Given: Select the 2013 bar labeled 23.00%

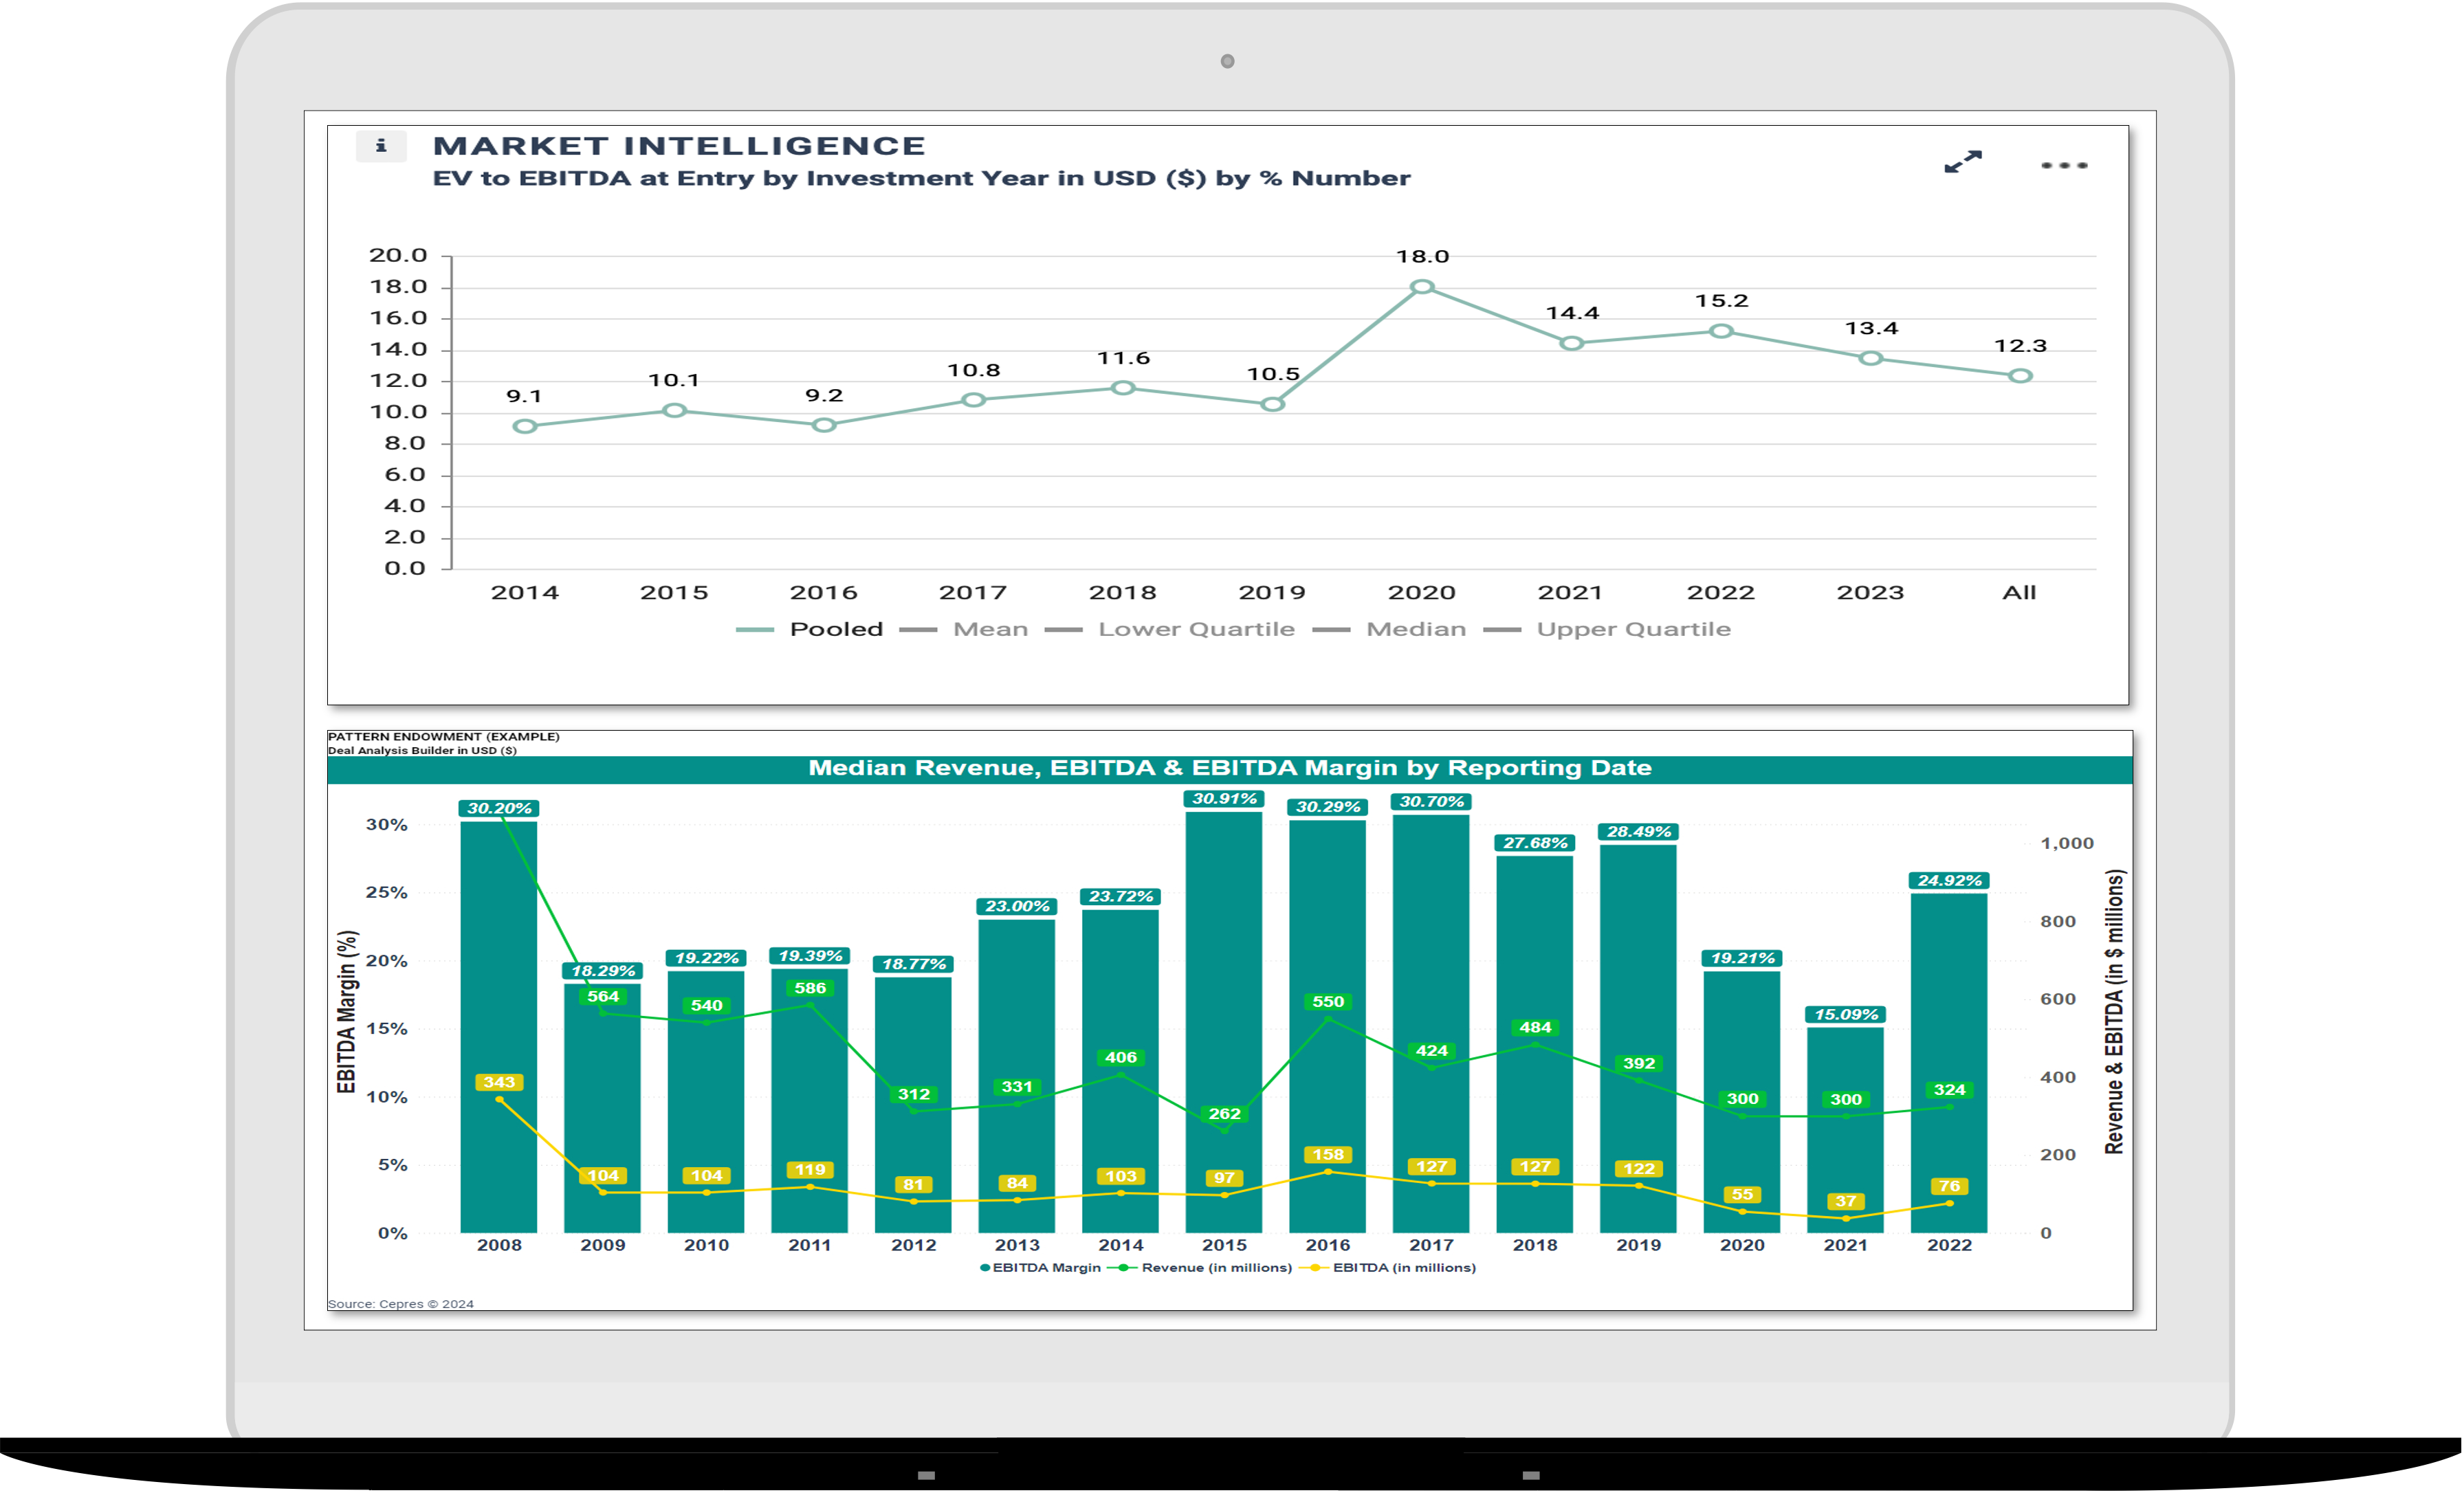Looking at the screenshot, I should [x=1017, y=1075].
